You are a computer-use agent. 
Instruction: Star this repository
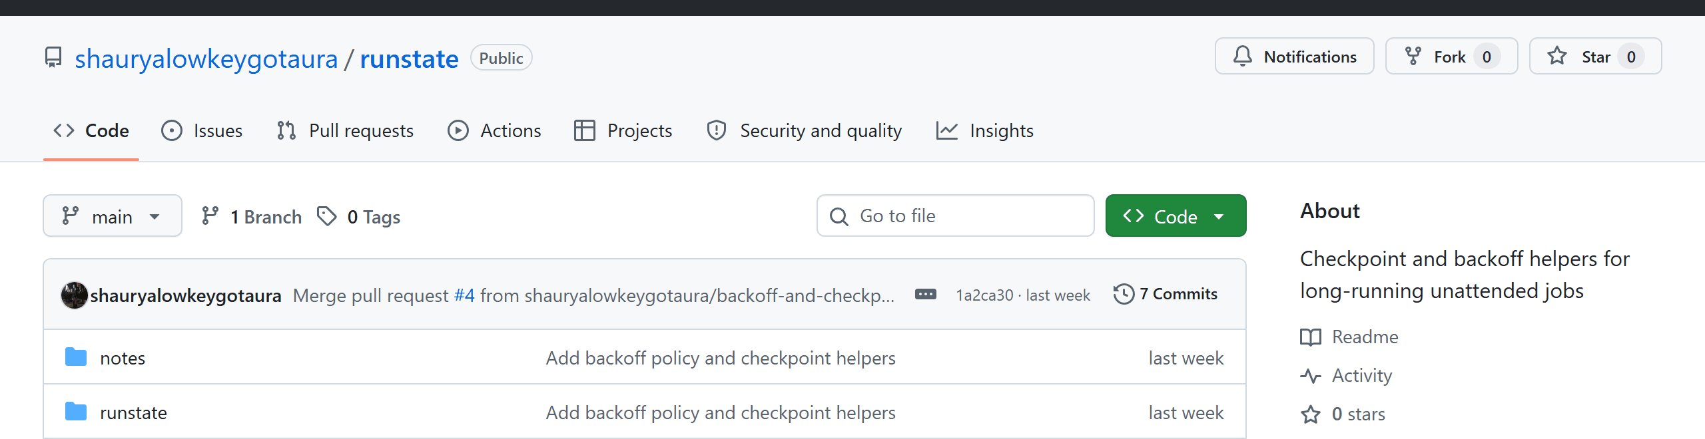tap(1596, 57)
